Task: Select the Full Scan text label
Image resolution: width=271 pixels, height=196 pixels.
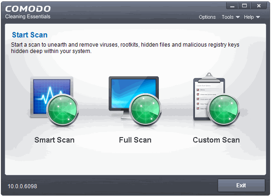Action: pyautogui.click(x=135, y=140)
